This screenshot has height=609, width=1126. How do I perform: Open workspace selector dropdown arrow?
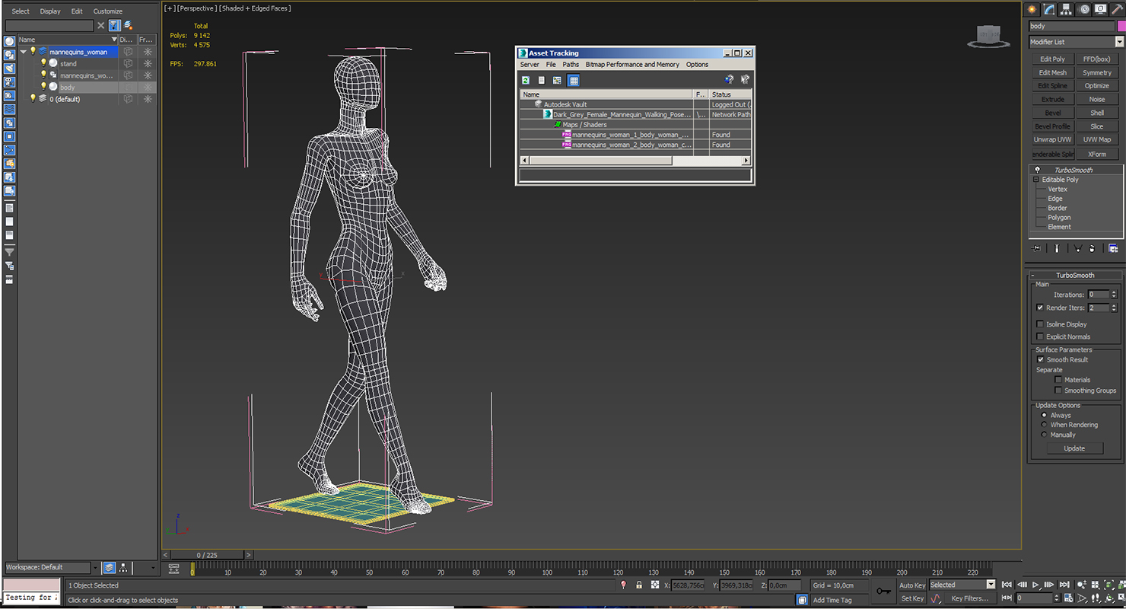95,567
